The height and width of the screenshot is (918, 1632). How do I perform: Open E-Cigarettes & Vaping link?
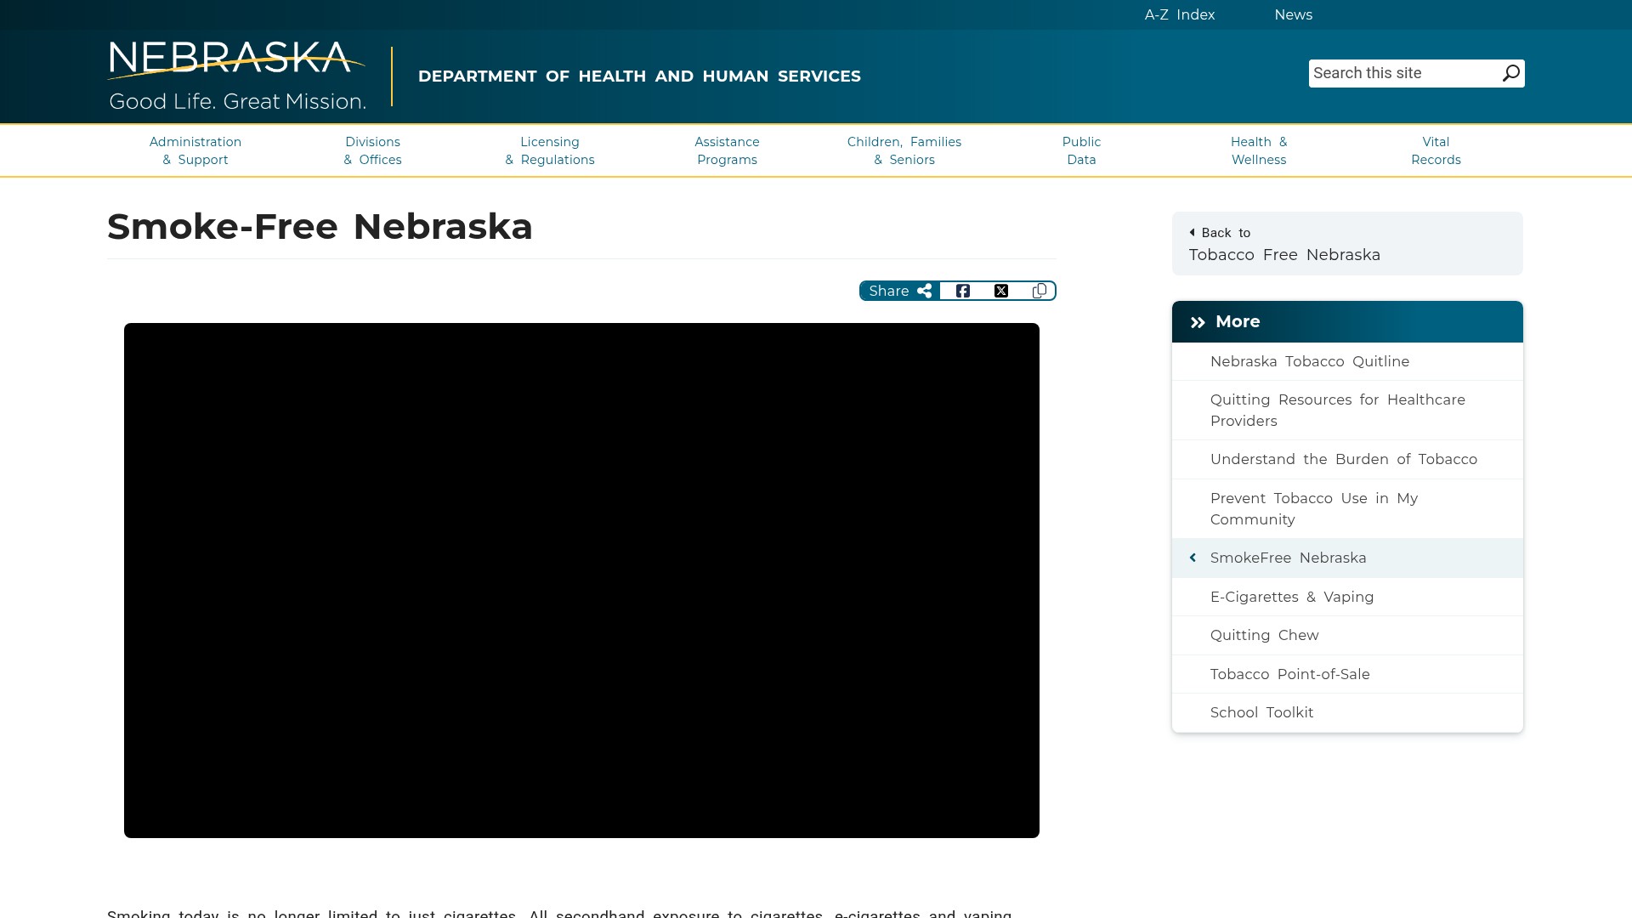[x=1347, y=597]
